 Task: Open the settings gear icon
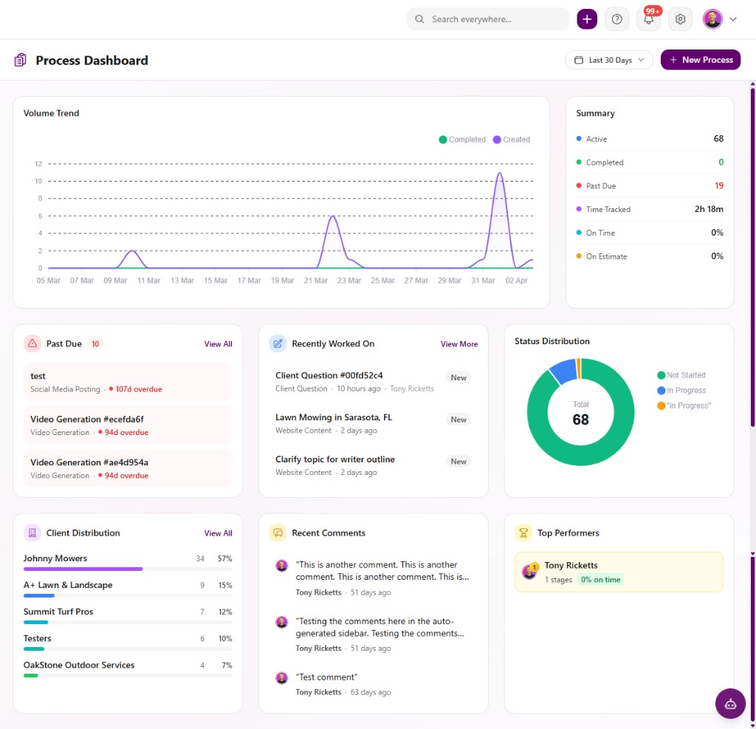click(680, 19)
